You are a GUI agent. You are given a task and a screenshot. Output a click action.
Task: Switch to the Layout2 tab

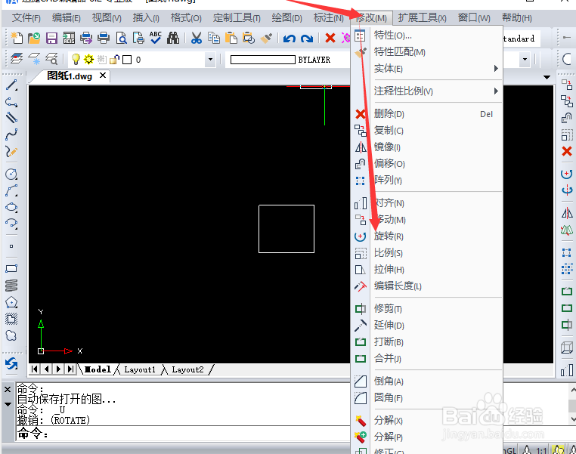(x=187, y=369)
